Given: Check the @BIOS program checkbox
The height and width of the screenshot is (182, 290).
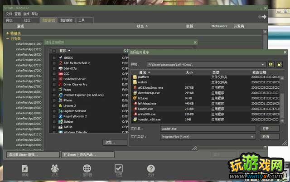Looking at the screenshot, I should (x=54, y=58).
